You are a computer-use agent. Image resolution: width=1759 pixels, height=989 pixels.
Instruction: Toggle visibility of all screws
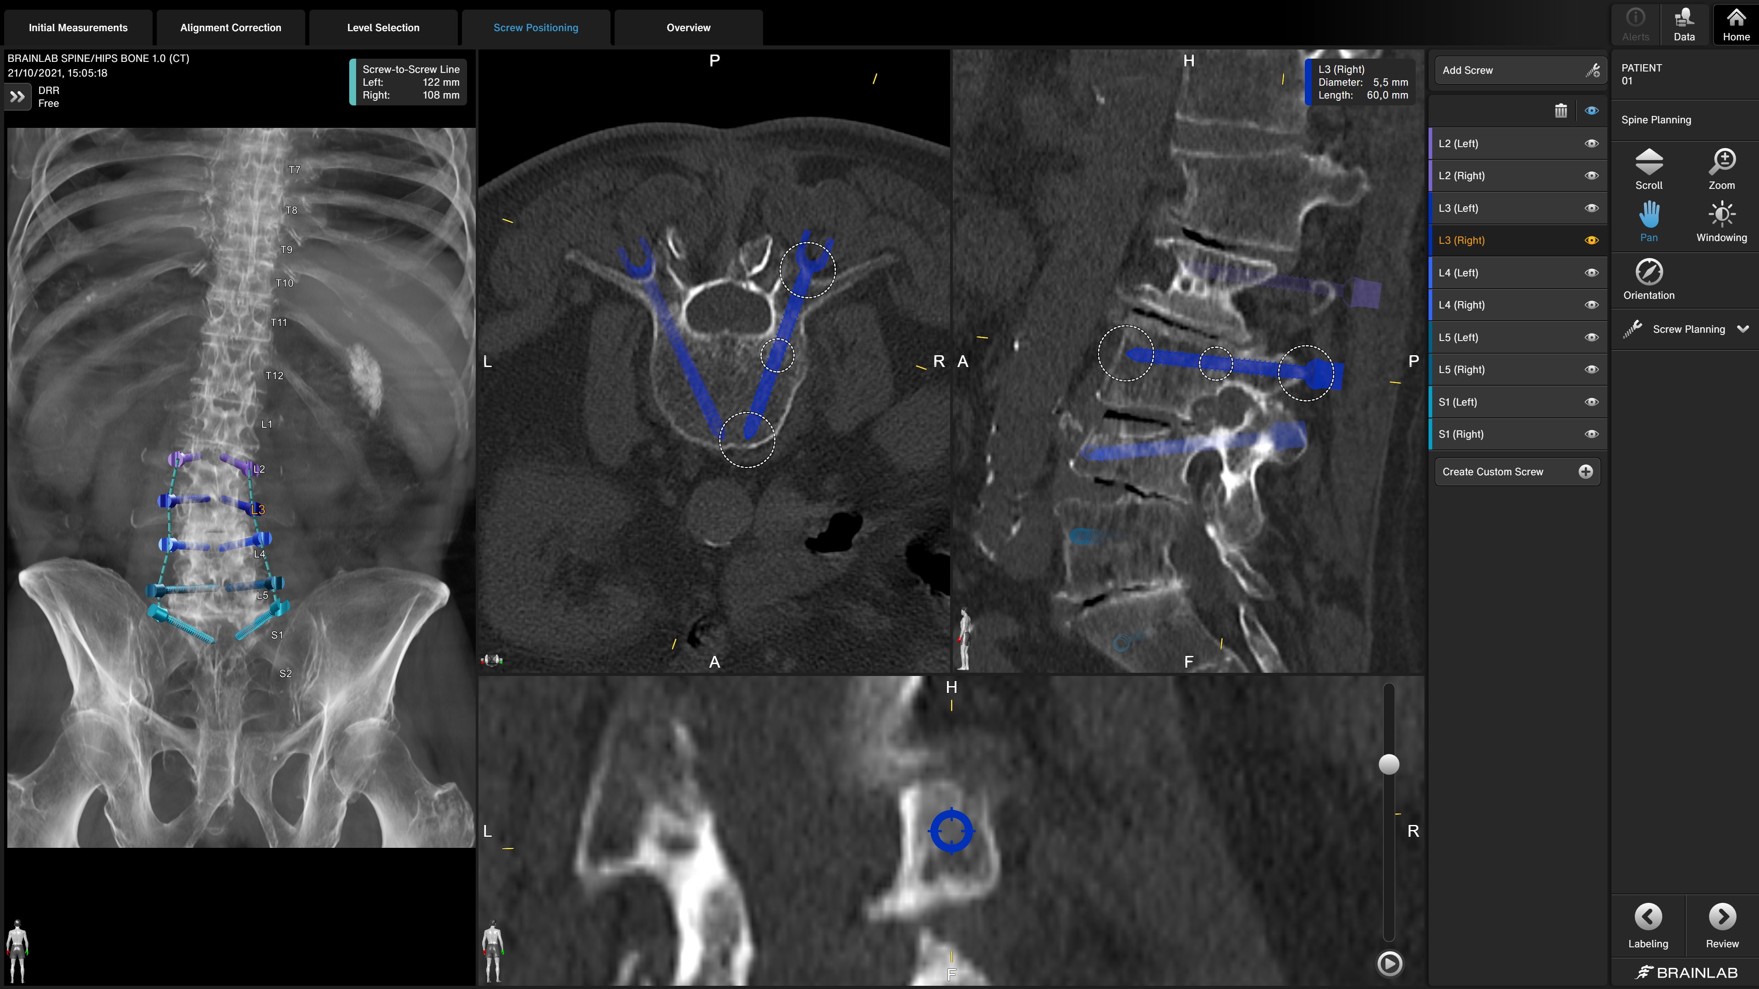click(1591, 110)
